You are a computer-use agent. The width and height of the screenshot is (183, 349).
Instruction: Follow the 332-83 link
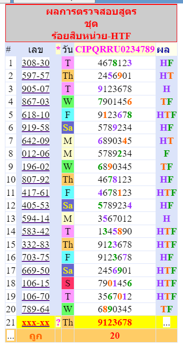point(36,244)
